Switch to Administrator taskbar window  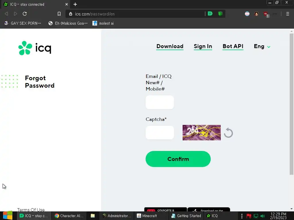(x=117, y=216)
